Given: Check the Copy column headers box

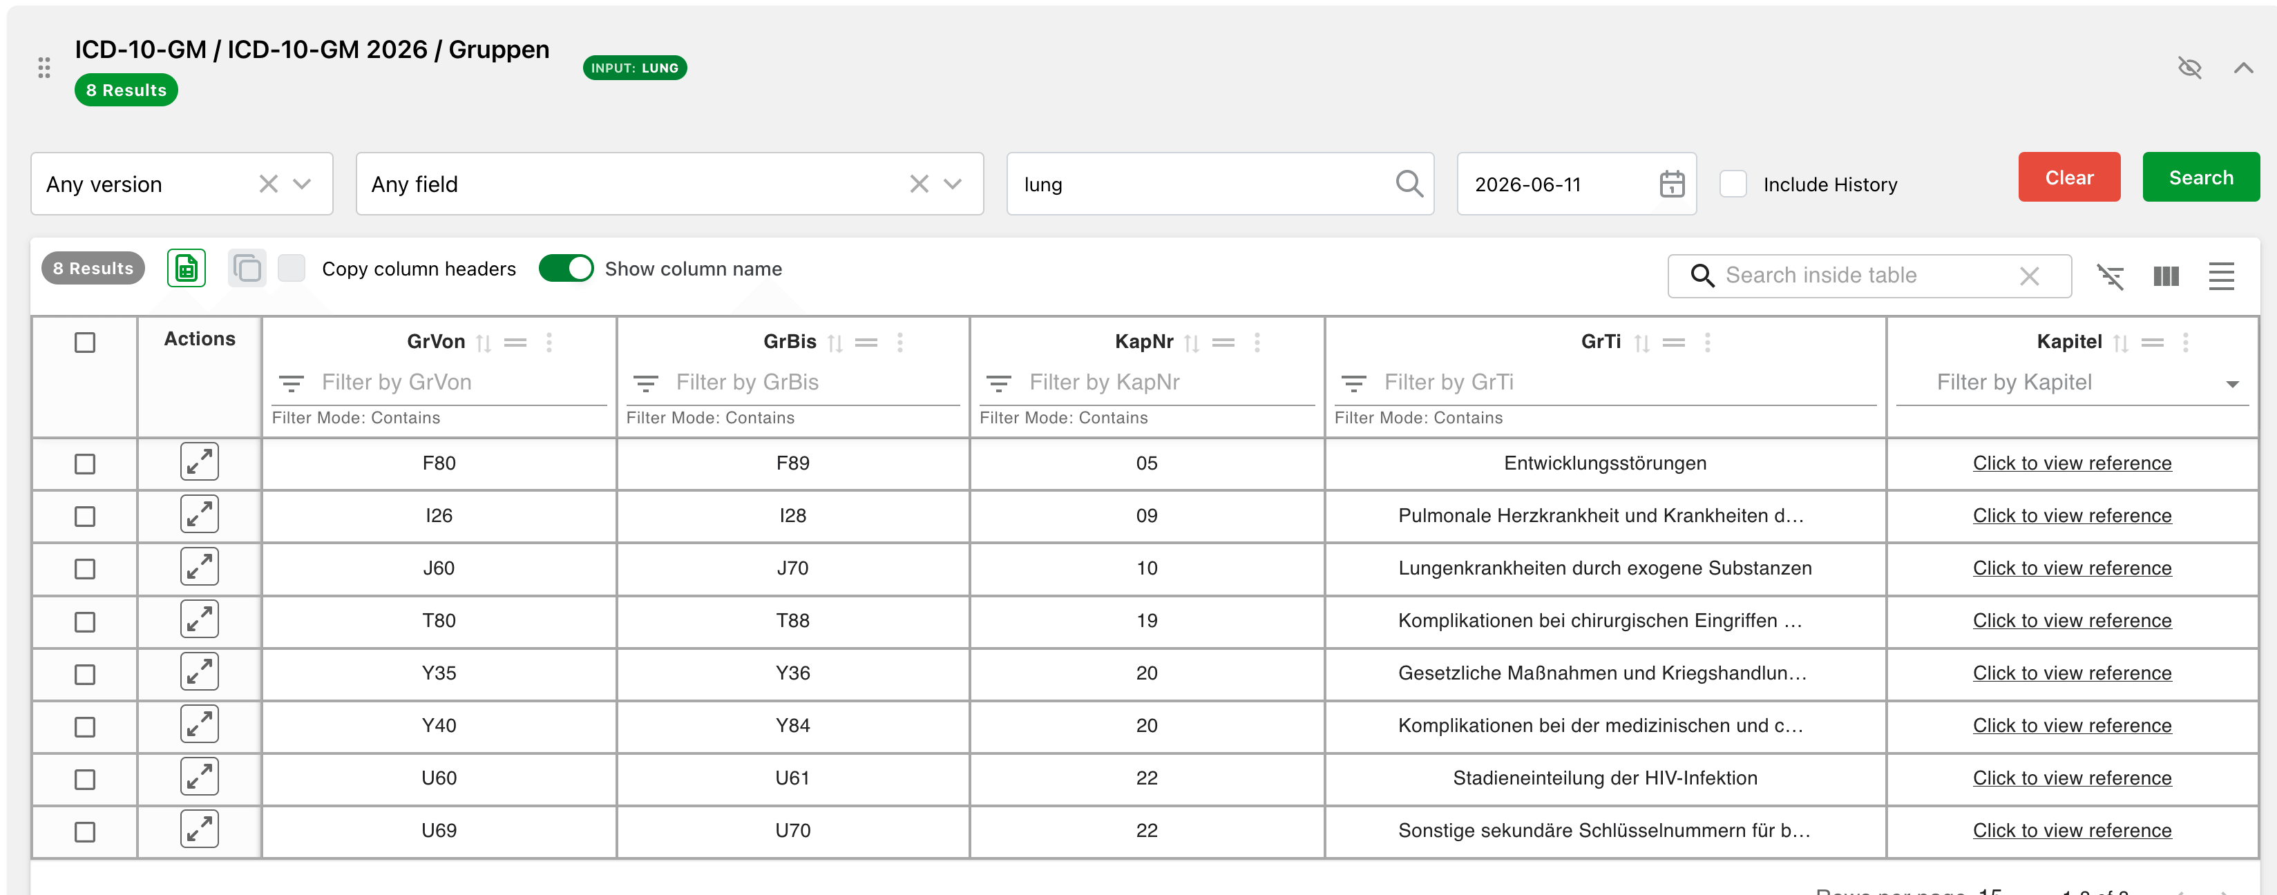Looking at the screenshot, I should [x=292, y=269].
